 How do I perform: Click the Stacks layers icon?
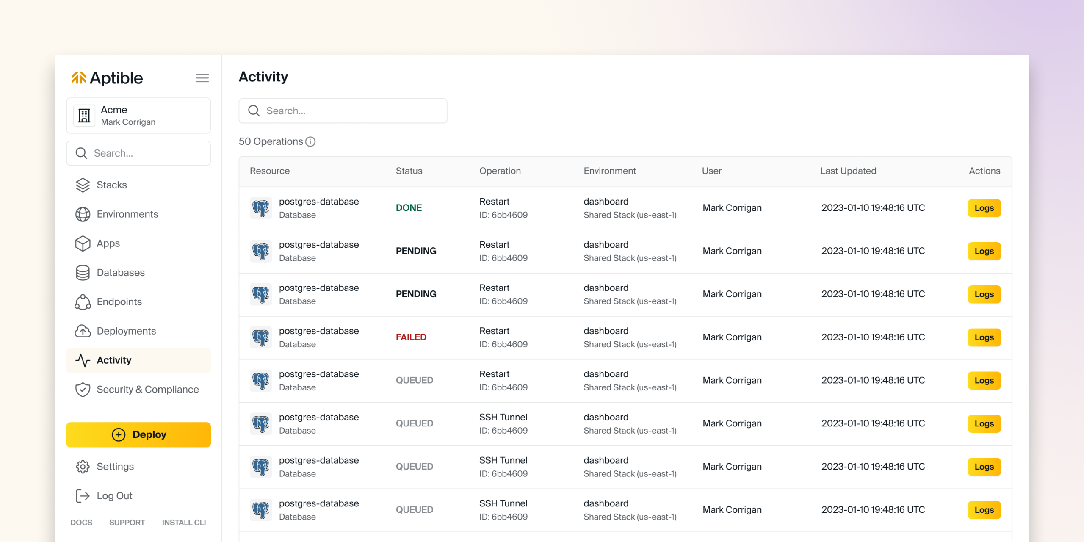[83, 185]
